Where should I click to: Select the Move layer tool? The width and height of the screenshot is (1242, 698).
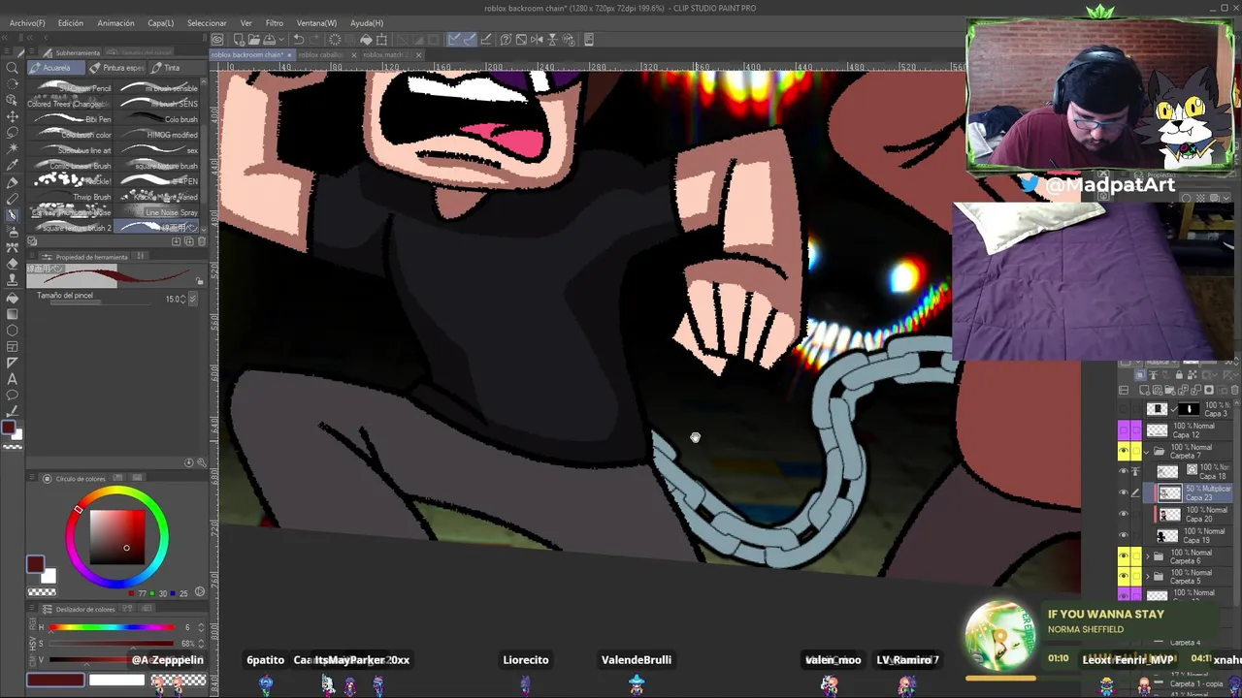pyautogui.click(x=13, y=116)
